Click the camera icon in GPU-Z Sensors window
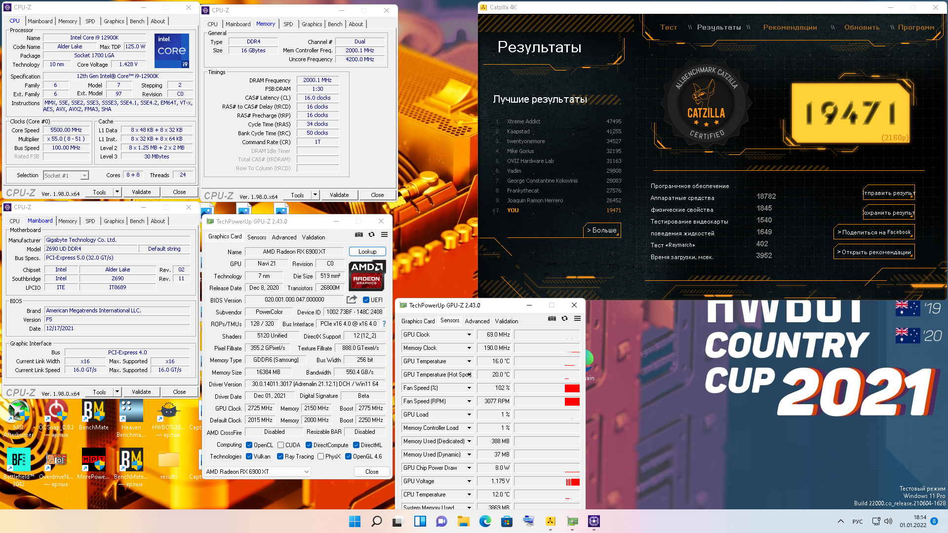This screenshot has height=533, width=948. click(x=552, y=319)
